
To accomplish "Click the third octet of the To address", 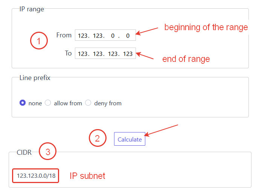I will click(113, 54).
